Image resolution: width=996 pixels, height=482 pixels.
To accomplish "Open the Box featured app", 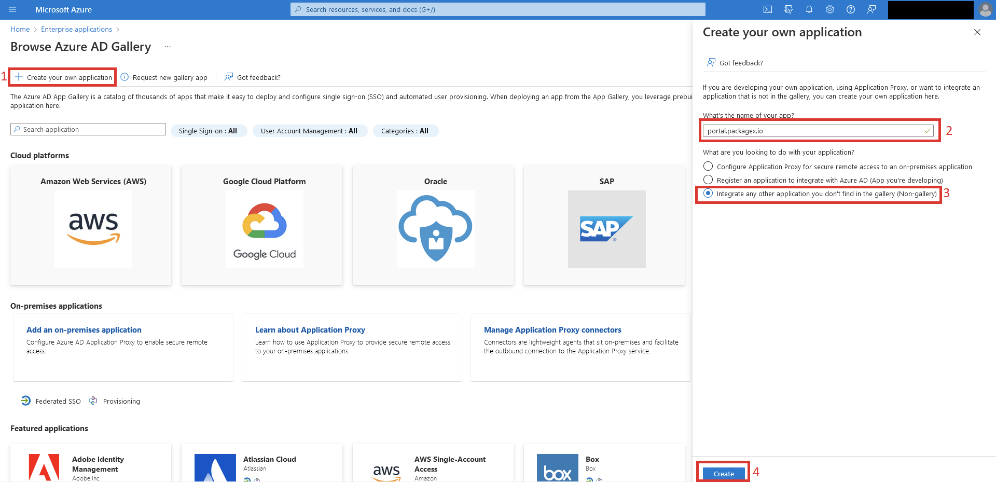I will [604, 463].
